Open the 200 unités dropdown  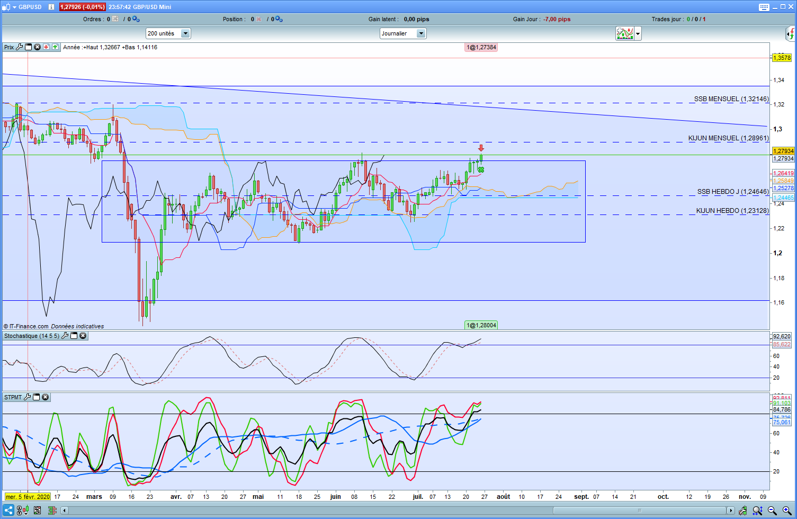point(168,33)
